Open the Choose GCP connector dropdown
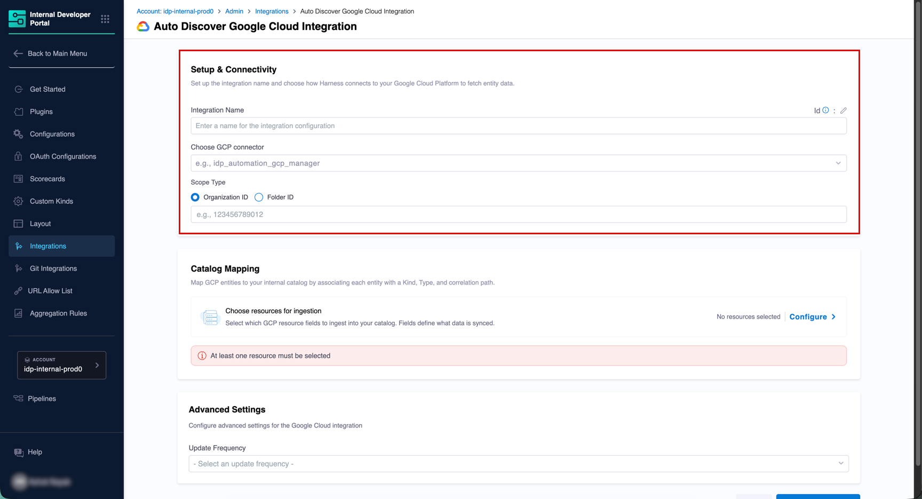Screen dimensions: 922x499 [518, 163]
